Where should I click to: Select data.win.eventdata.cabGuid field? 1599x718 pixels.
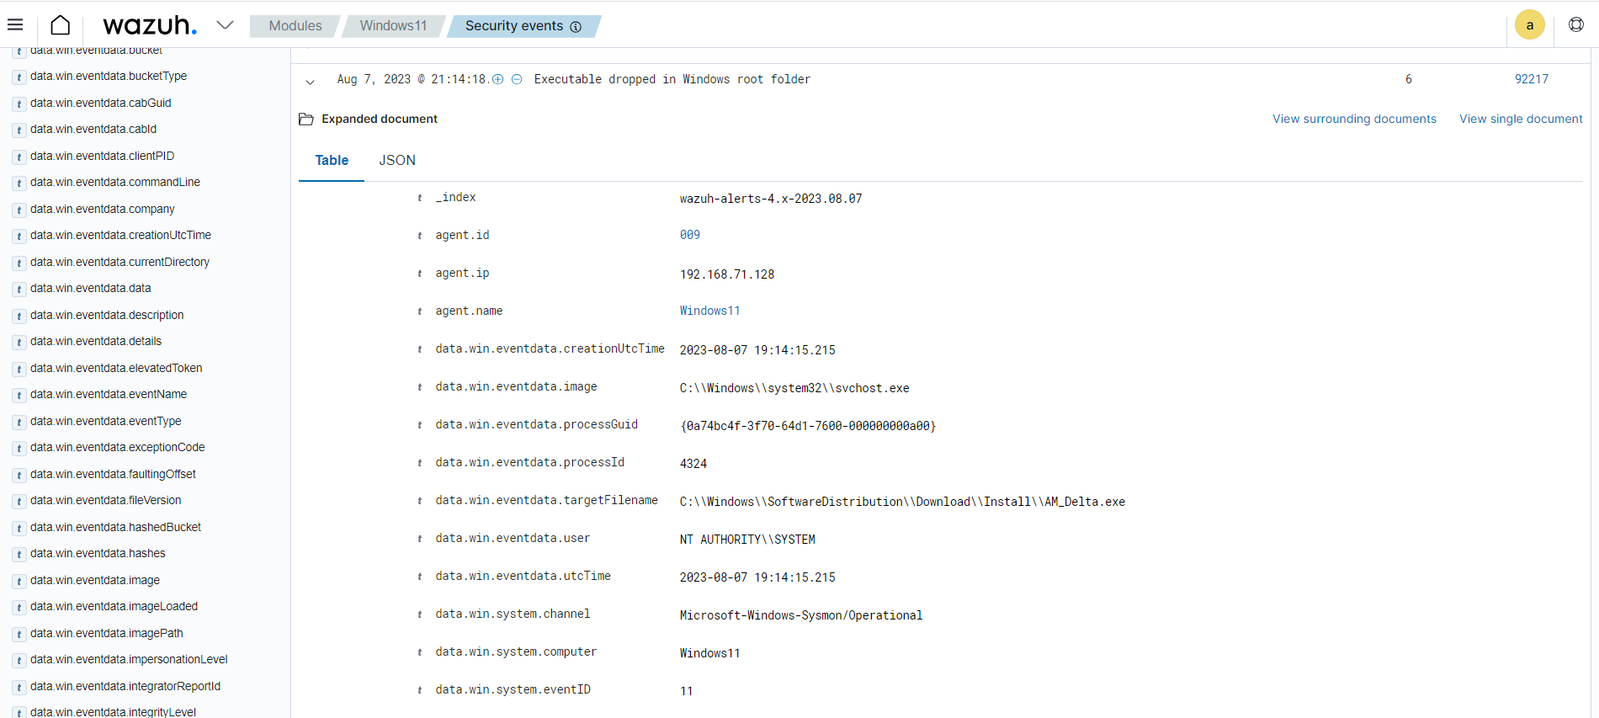(x=101, y=103)
